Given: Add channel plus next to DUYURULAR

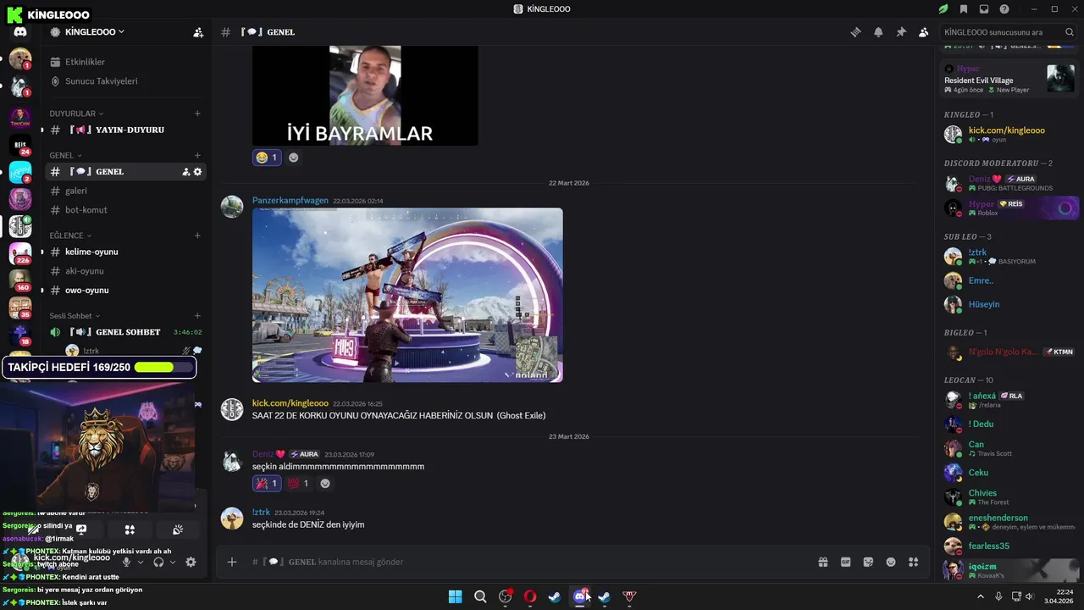Looking at the screenshot, I should 197,114.
